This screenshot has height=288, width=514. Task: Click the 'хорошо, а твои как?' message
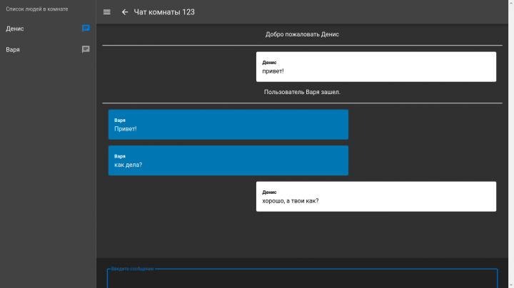(376, 196)
